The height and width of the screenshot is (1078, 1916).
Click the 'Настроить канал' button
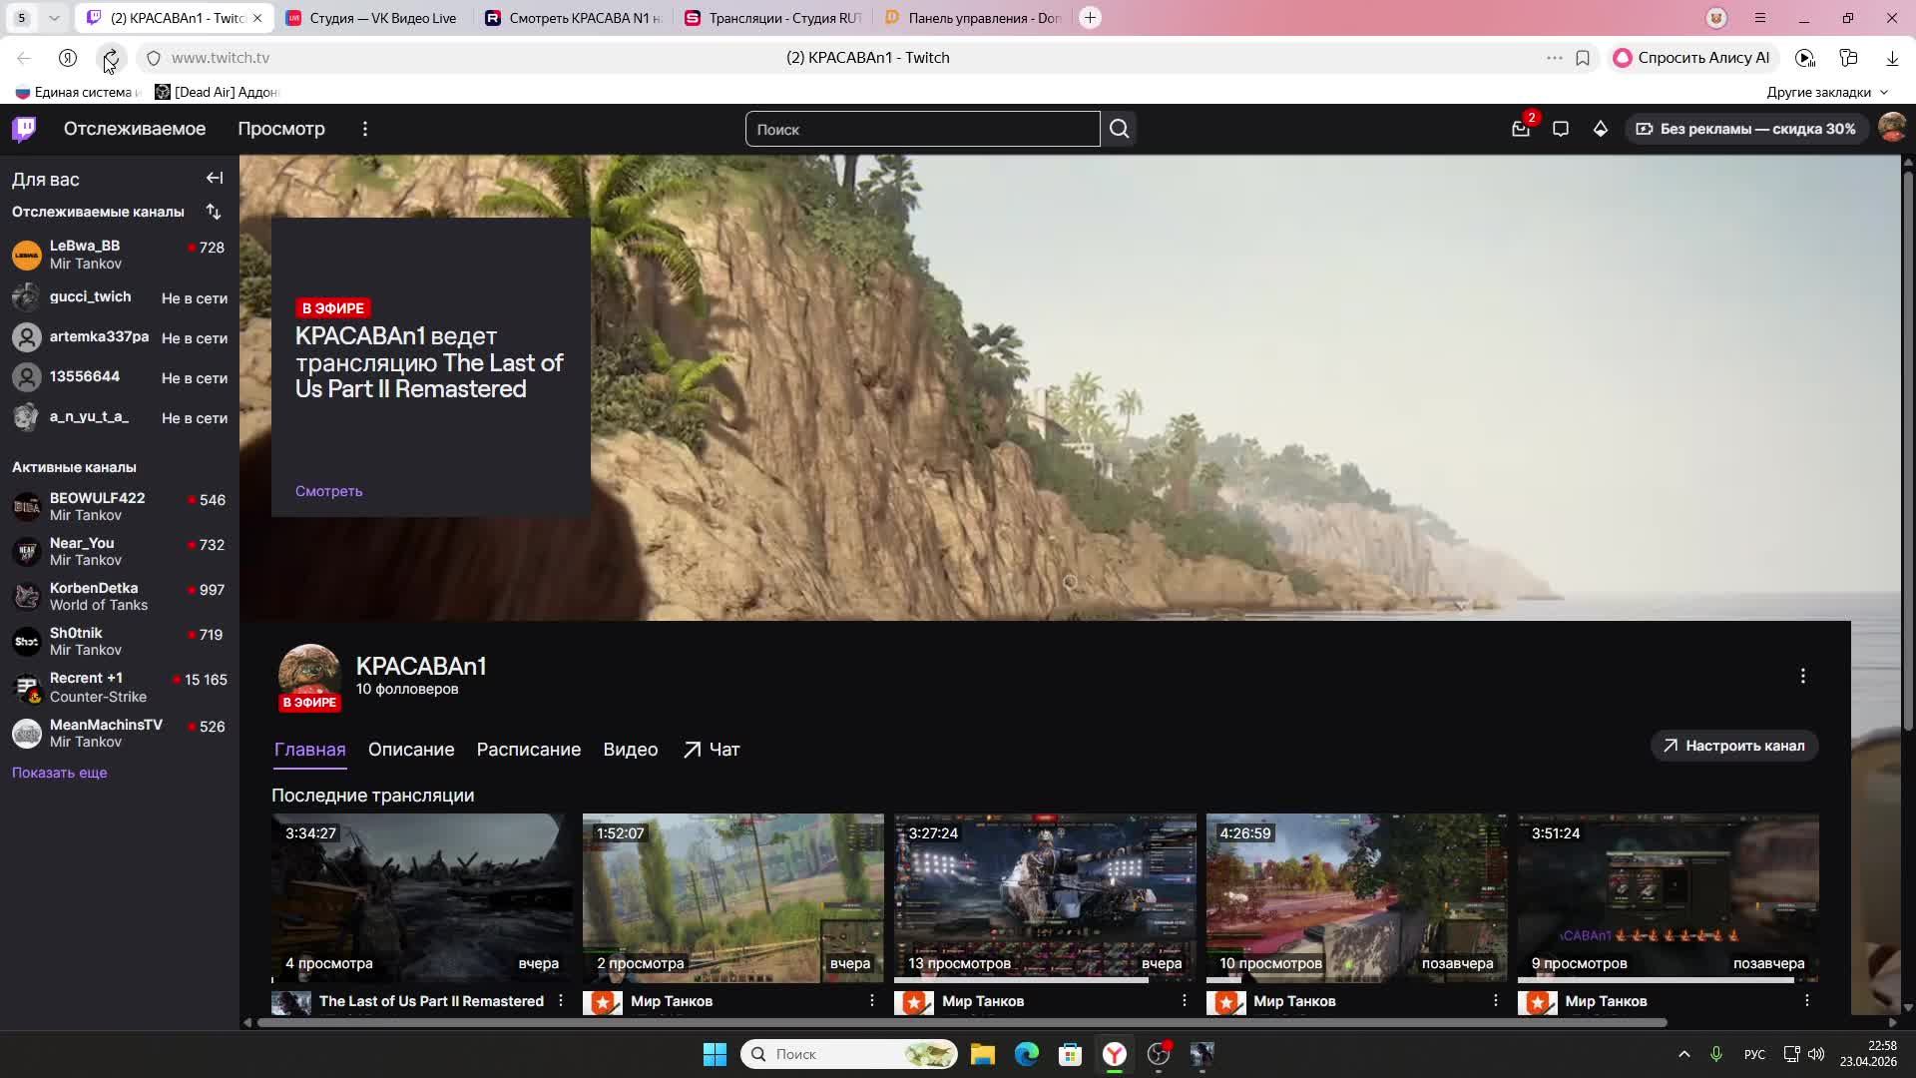pyautogui.click(x=1733, y=746)
